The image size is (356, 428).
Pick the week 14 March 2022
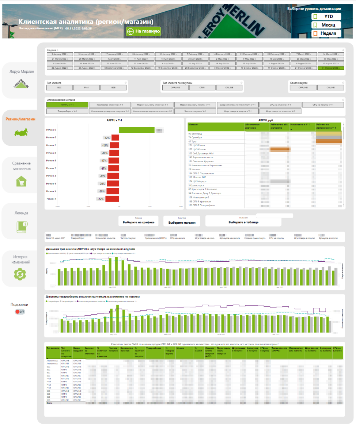(331, 54)
